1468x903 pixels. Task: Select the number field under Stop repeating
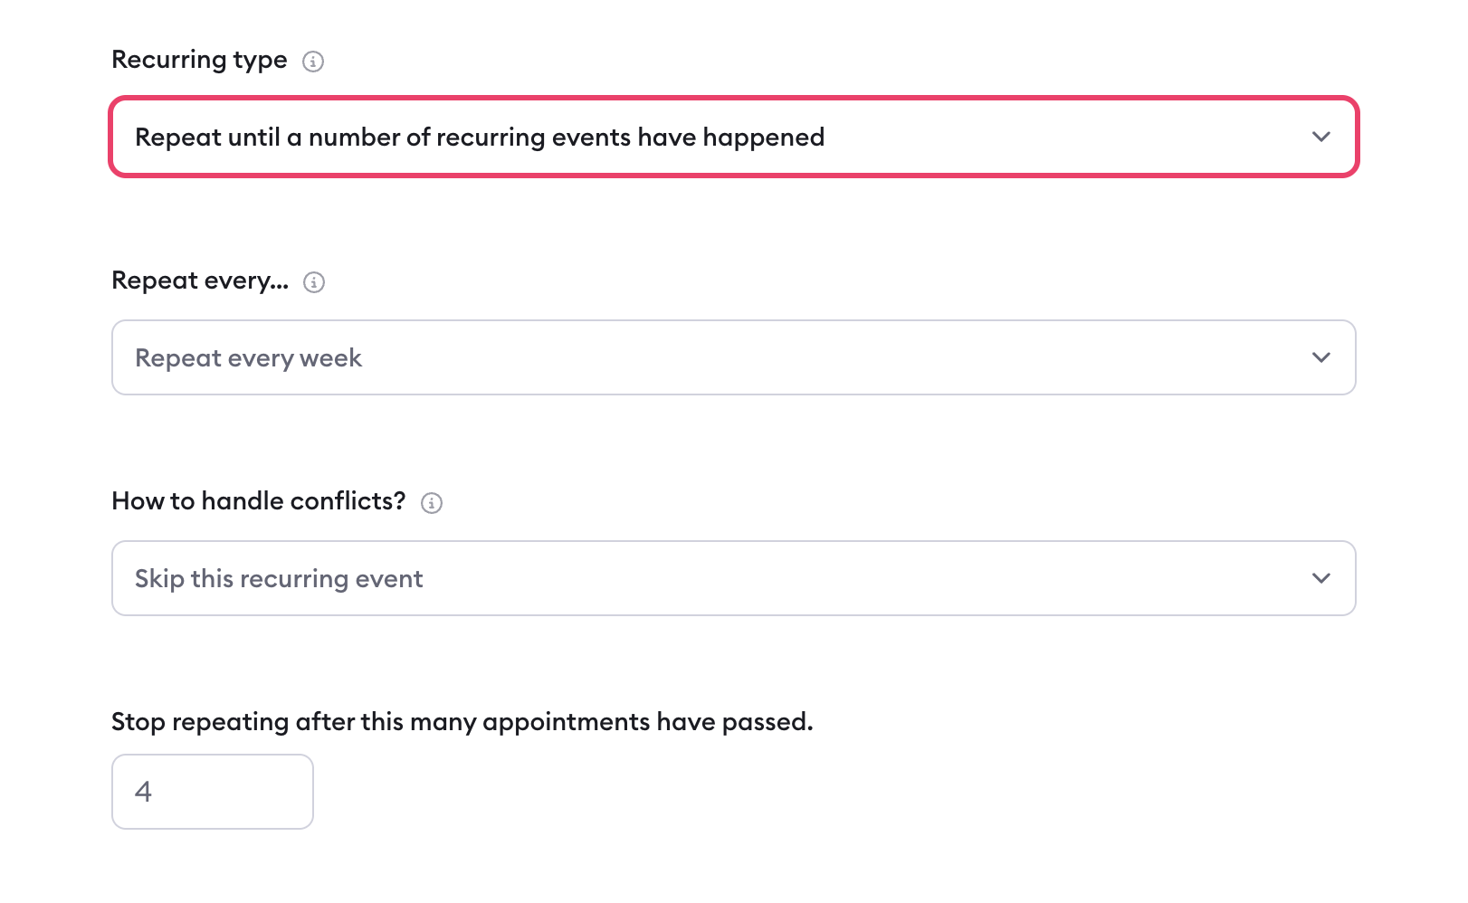[212, 791]
